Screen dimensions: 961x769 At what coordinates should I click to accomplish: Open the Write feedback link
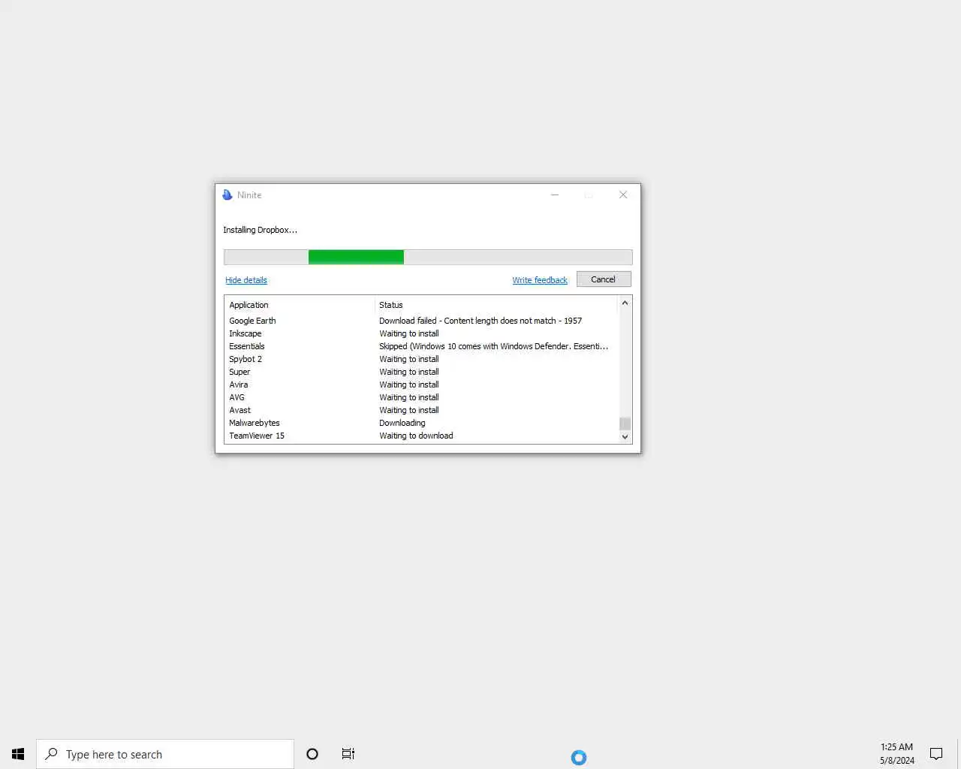(540, 280)
